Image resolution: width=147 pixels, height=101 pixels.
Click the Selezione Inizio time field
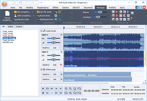tap(116, 90)
